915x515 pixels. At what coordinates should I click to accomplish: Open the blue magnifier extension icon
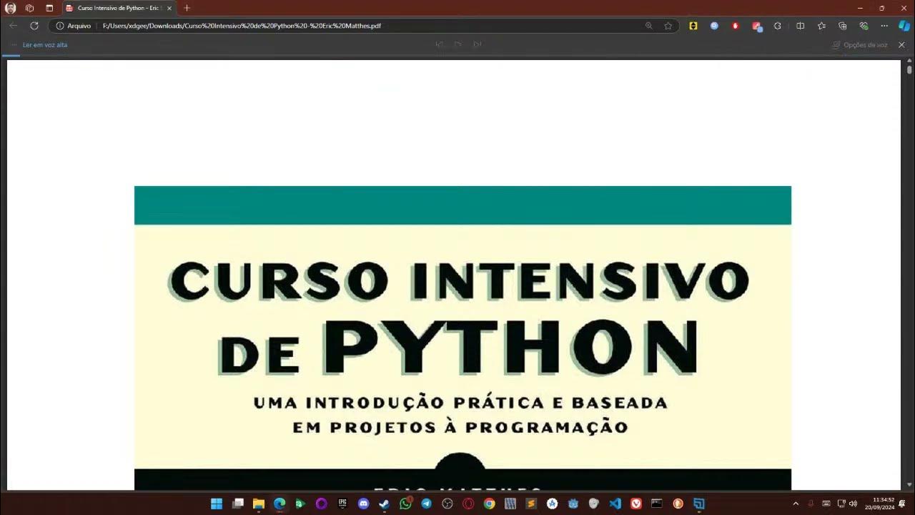point(714,26)
